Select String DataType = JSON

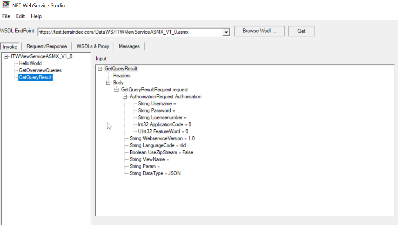155,173
